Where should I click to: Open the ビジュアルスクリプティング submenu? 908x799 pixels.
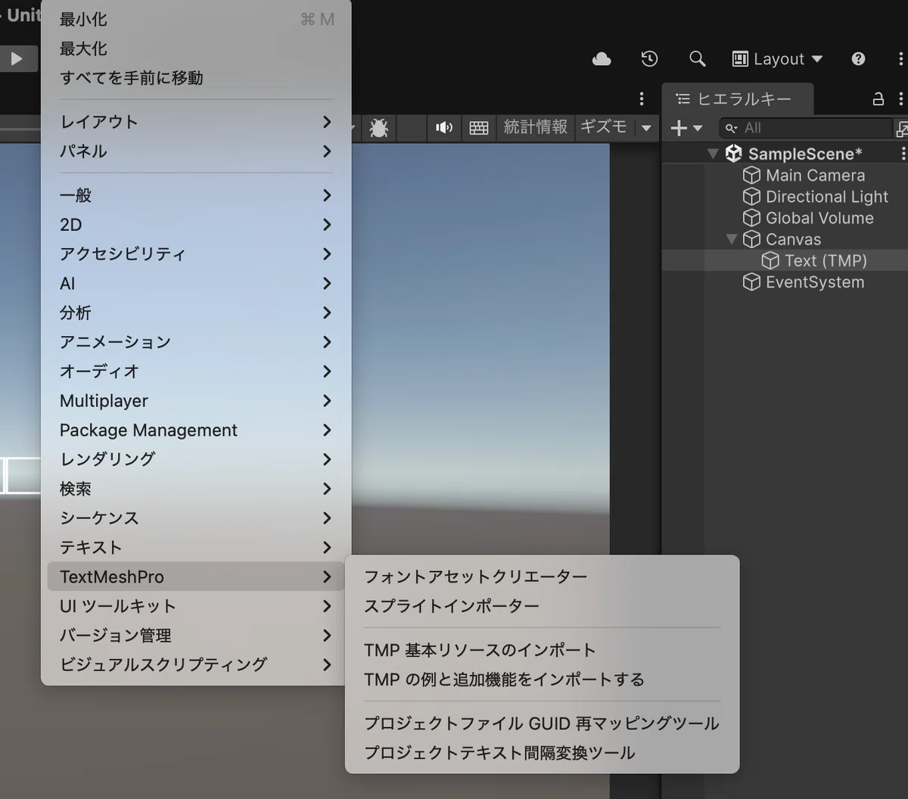tap(197, 664)
